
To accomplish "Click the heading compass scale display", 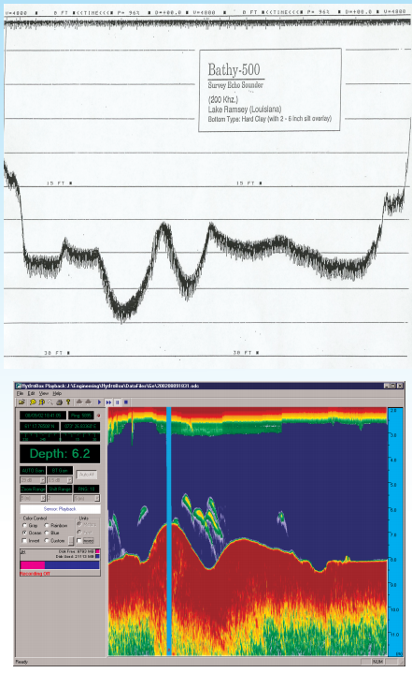I will pos(60,437).
